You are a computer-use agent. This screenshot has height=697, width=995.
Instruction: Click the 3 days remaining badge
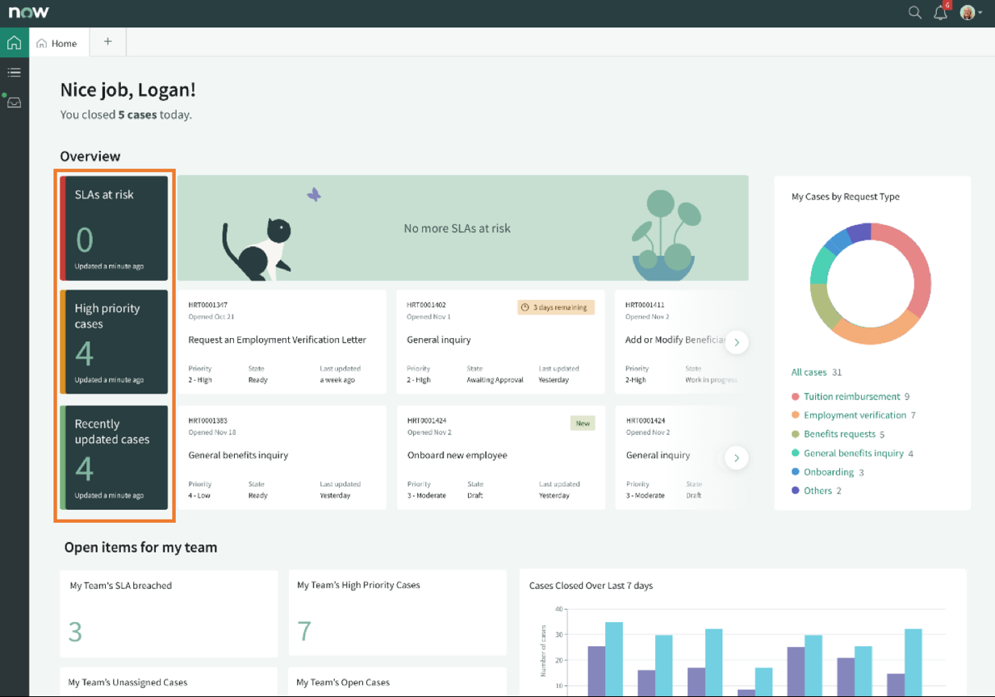click(x=556, y=307)
